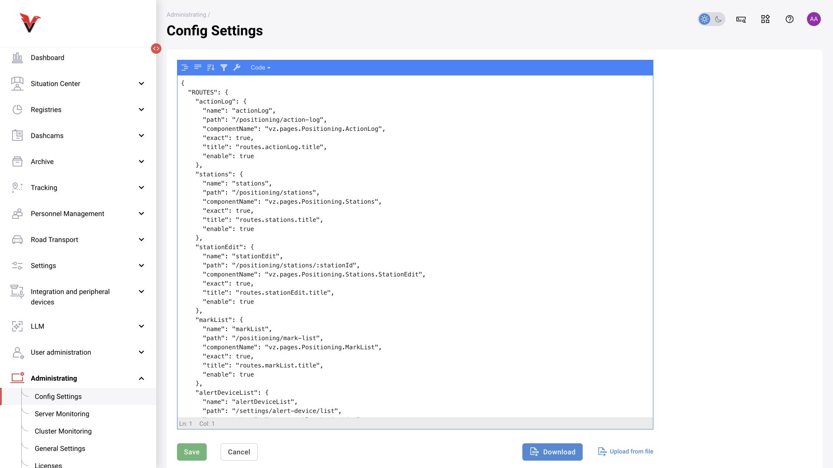Screen dimensions: 833x468
Task: Expand the Registries chevron
Action: pyautogui.click(x=141, y=110)
